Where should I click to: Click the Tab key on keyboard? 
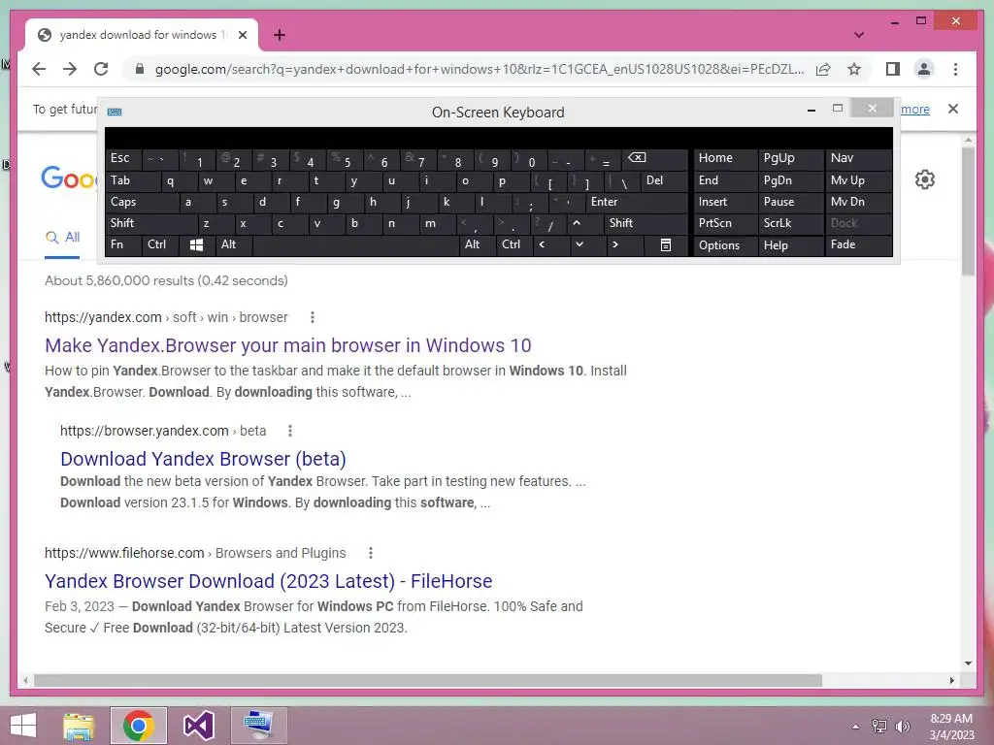tap(132, 180)
